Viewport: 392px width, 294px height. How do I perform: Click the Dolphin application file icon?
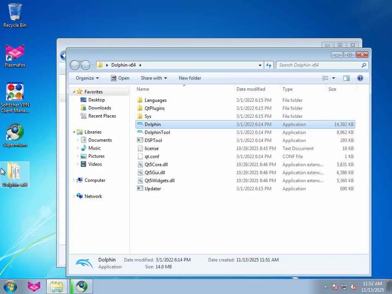point(140,124)
